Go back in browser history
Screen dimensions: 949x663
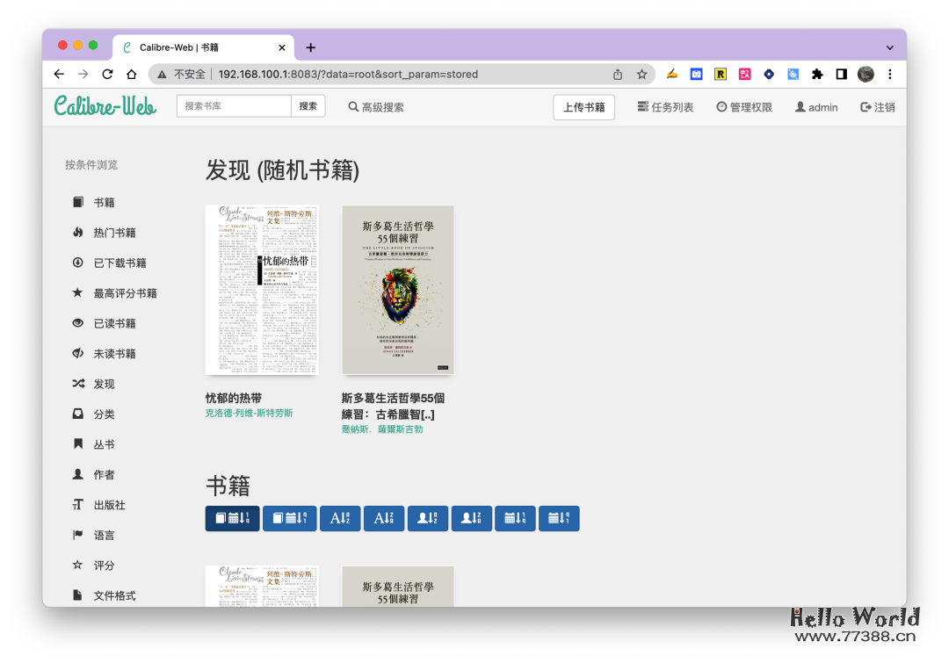click(59, 74)
